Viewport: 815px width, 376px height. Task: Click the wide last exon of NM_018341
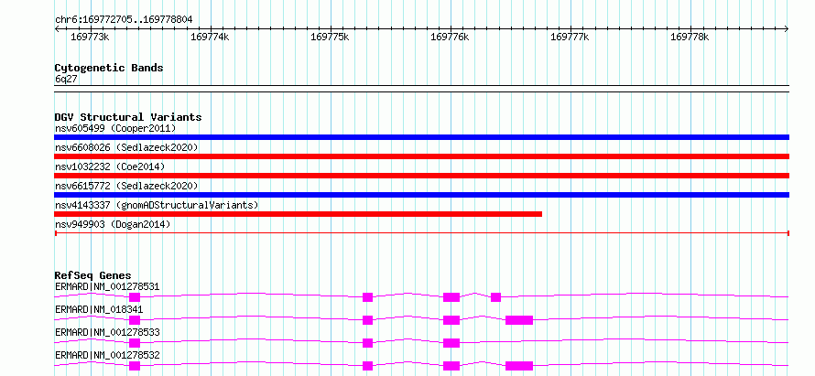point(519,320)
